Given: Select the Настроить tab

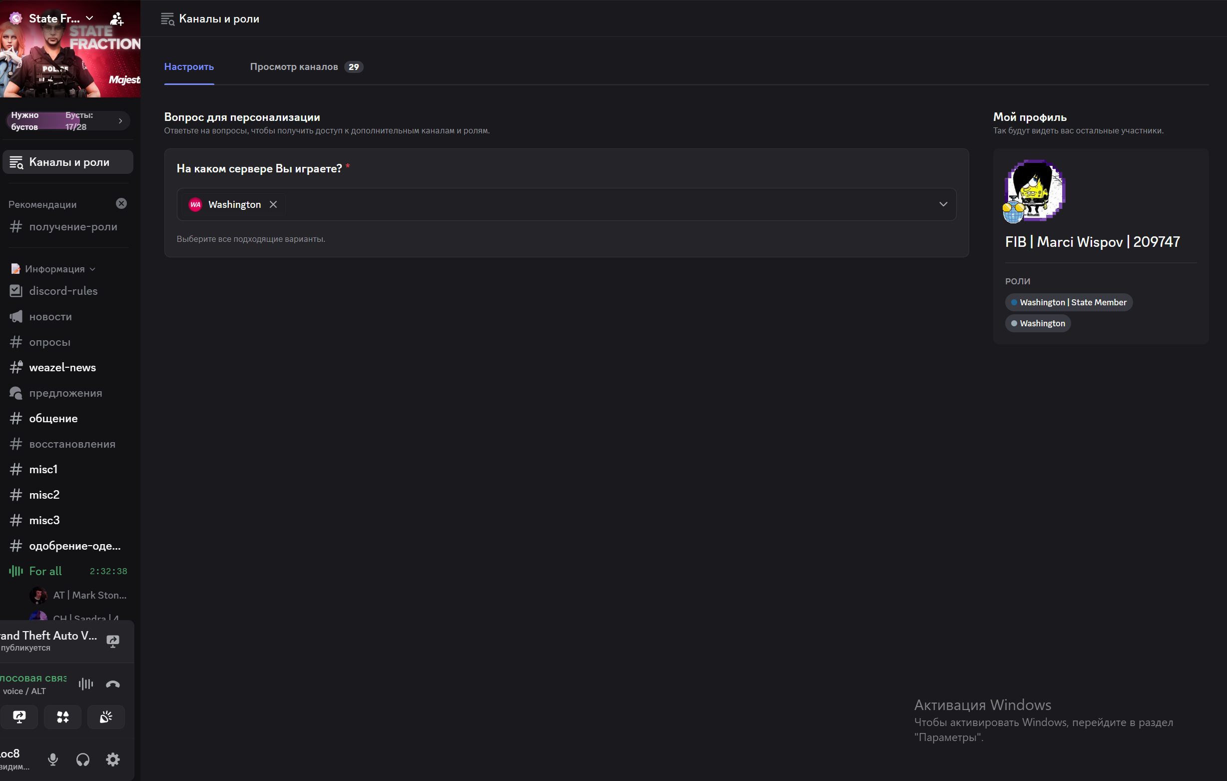Looking at the screenshot, I should (188, 67).
